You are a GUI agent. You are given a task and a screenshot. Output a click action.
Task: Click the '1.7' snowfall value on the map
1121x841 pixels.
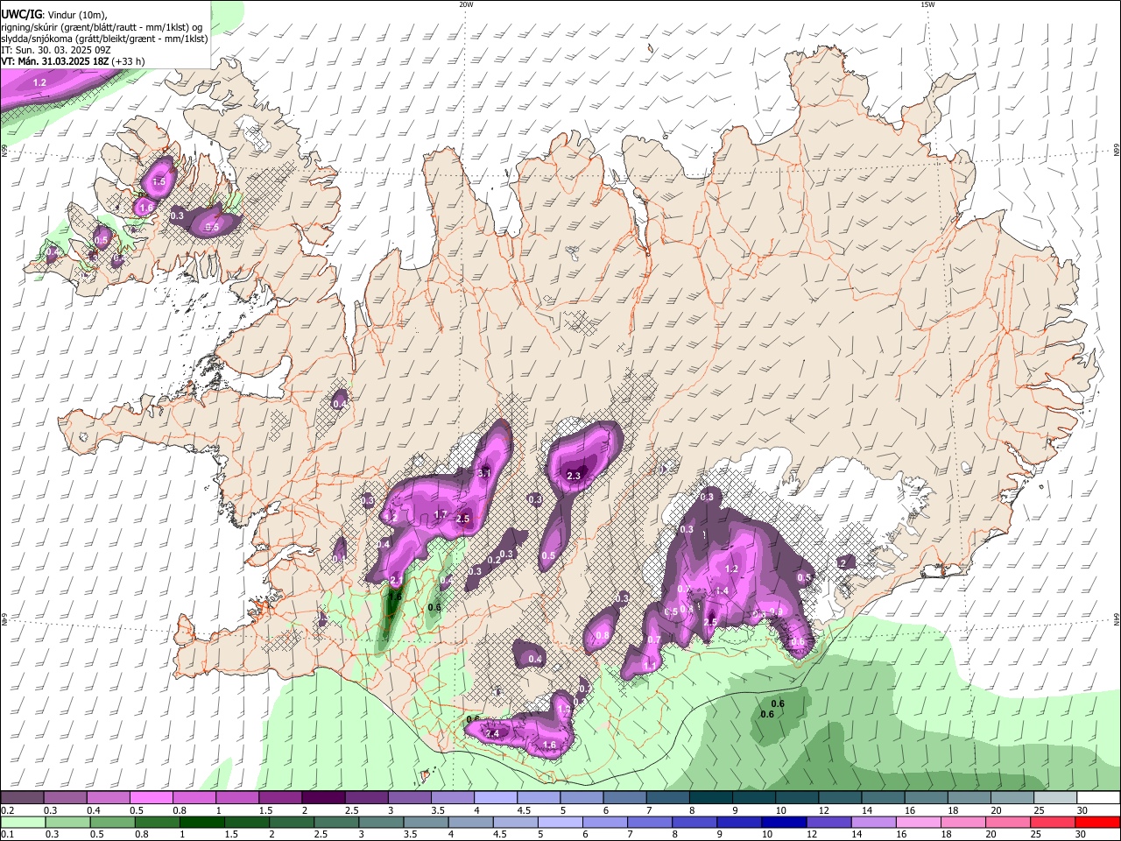(441, 514)
